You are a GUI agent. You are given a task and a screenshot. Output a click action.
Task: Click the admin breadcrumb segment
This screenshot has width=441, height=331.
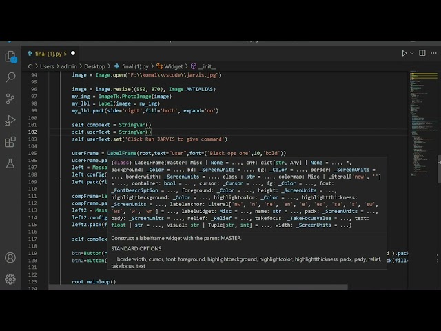(69, 66)
